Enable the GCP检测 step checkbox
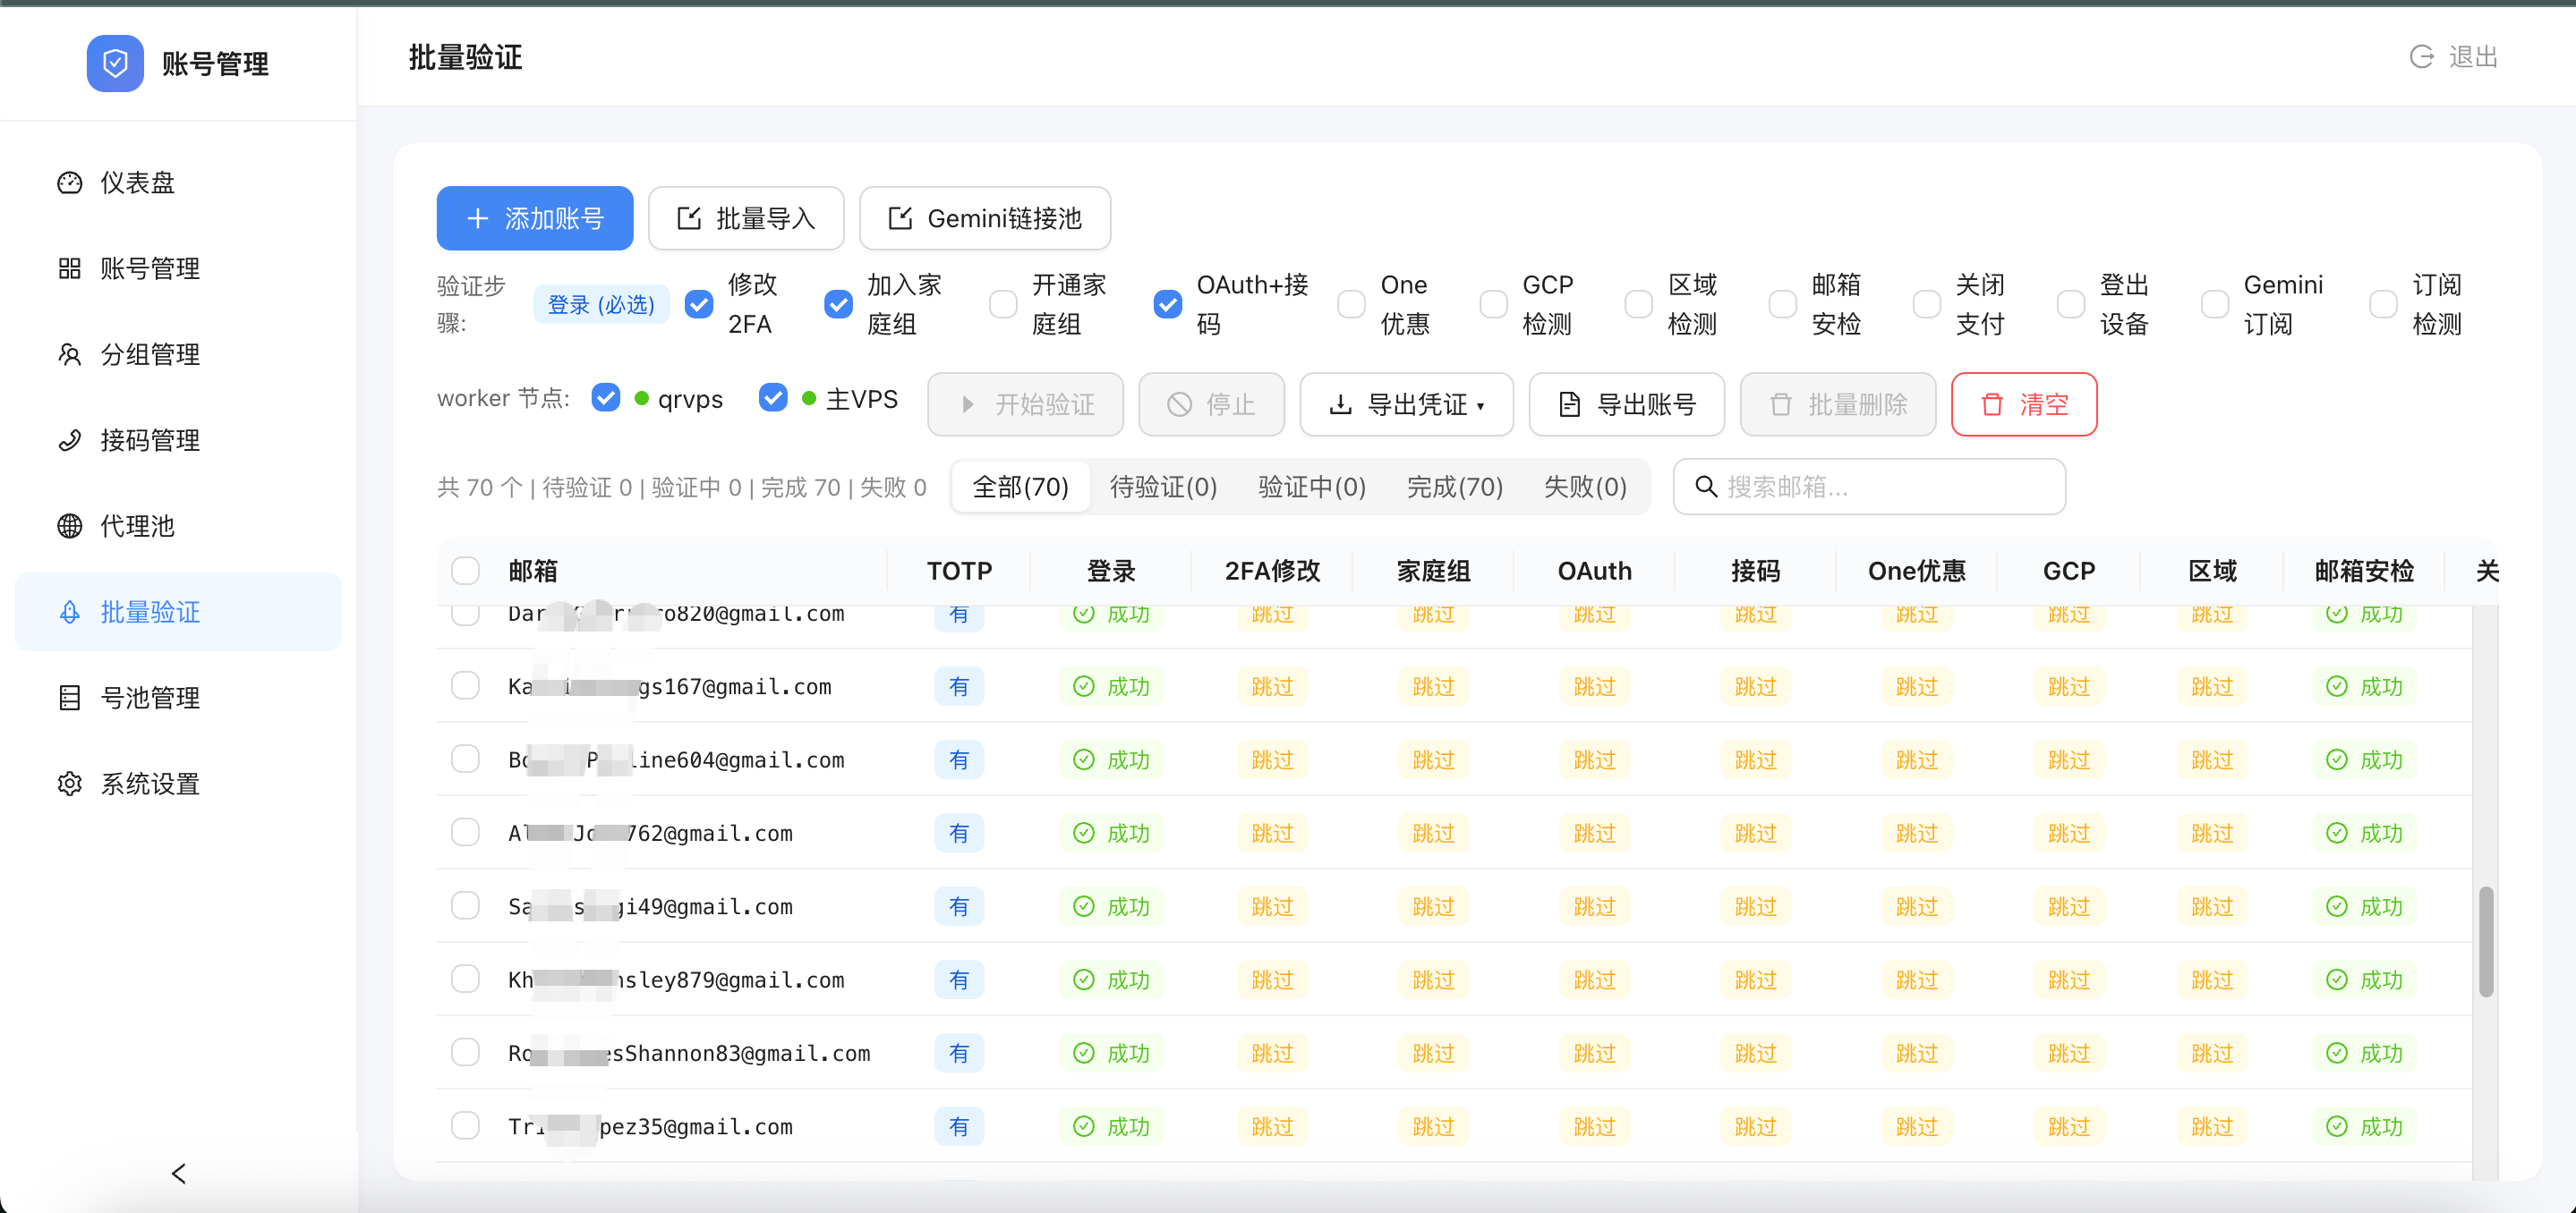This screenshot has height=1213, width=2576. [1493, 305]
